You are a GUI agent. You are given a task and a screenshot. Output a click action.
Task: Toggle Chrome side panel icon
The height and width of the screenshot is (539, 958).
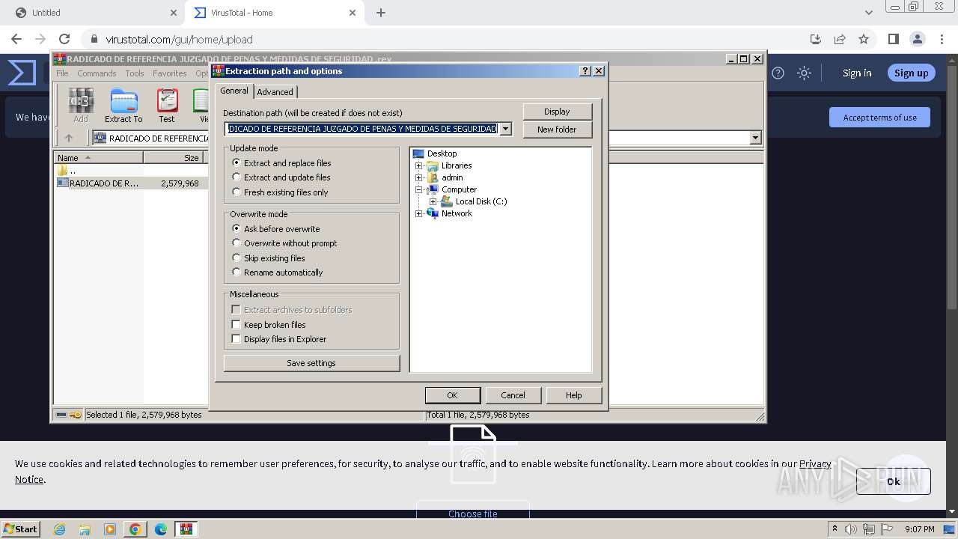pos(893,39)
